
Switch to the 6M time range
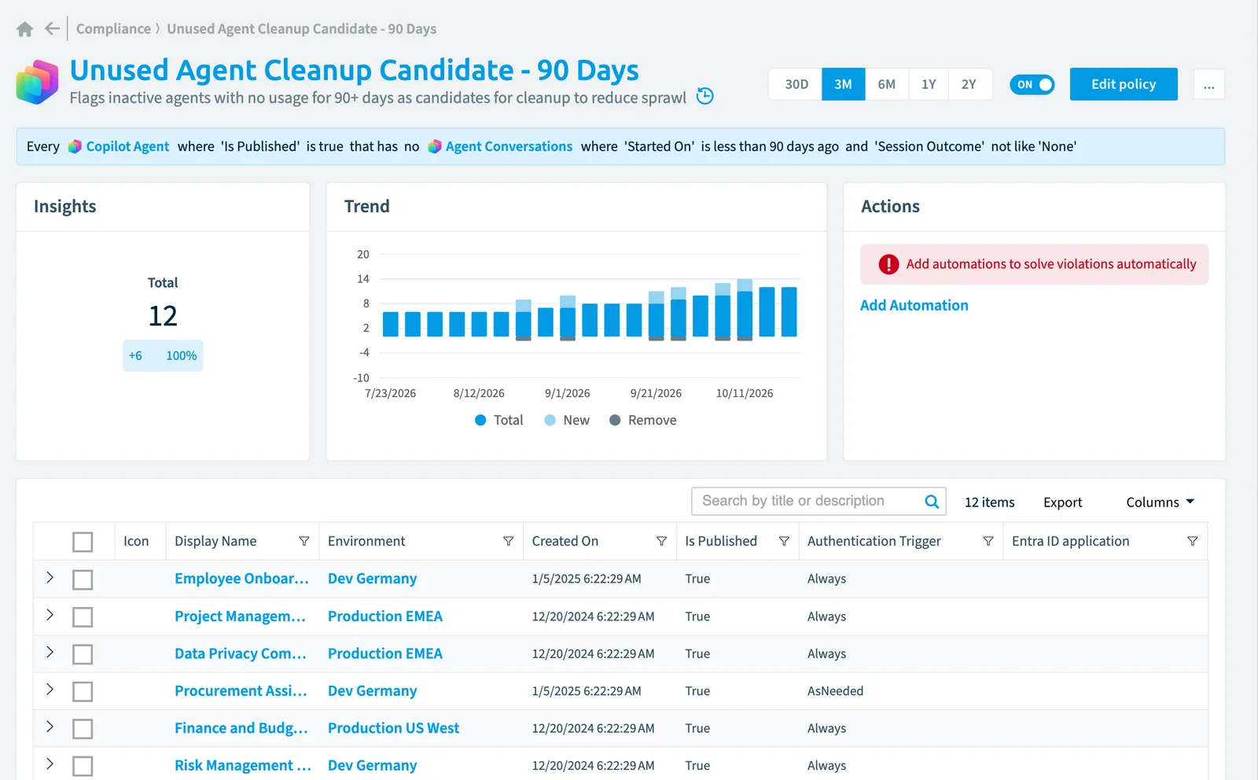(886, 84)
